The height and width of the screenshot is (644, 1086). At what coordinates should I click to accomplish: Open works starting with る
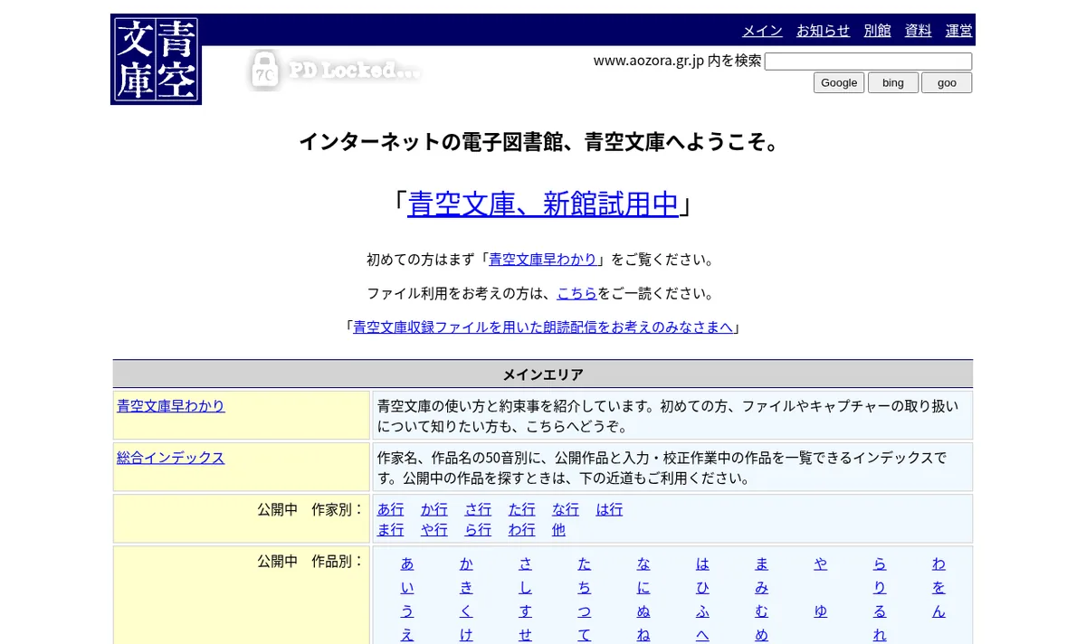880,611
